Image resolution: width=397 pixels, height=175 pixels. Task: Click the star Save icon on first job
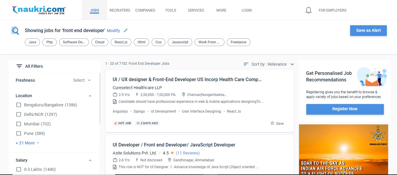(x=272, y=123)
